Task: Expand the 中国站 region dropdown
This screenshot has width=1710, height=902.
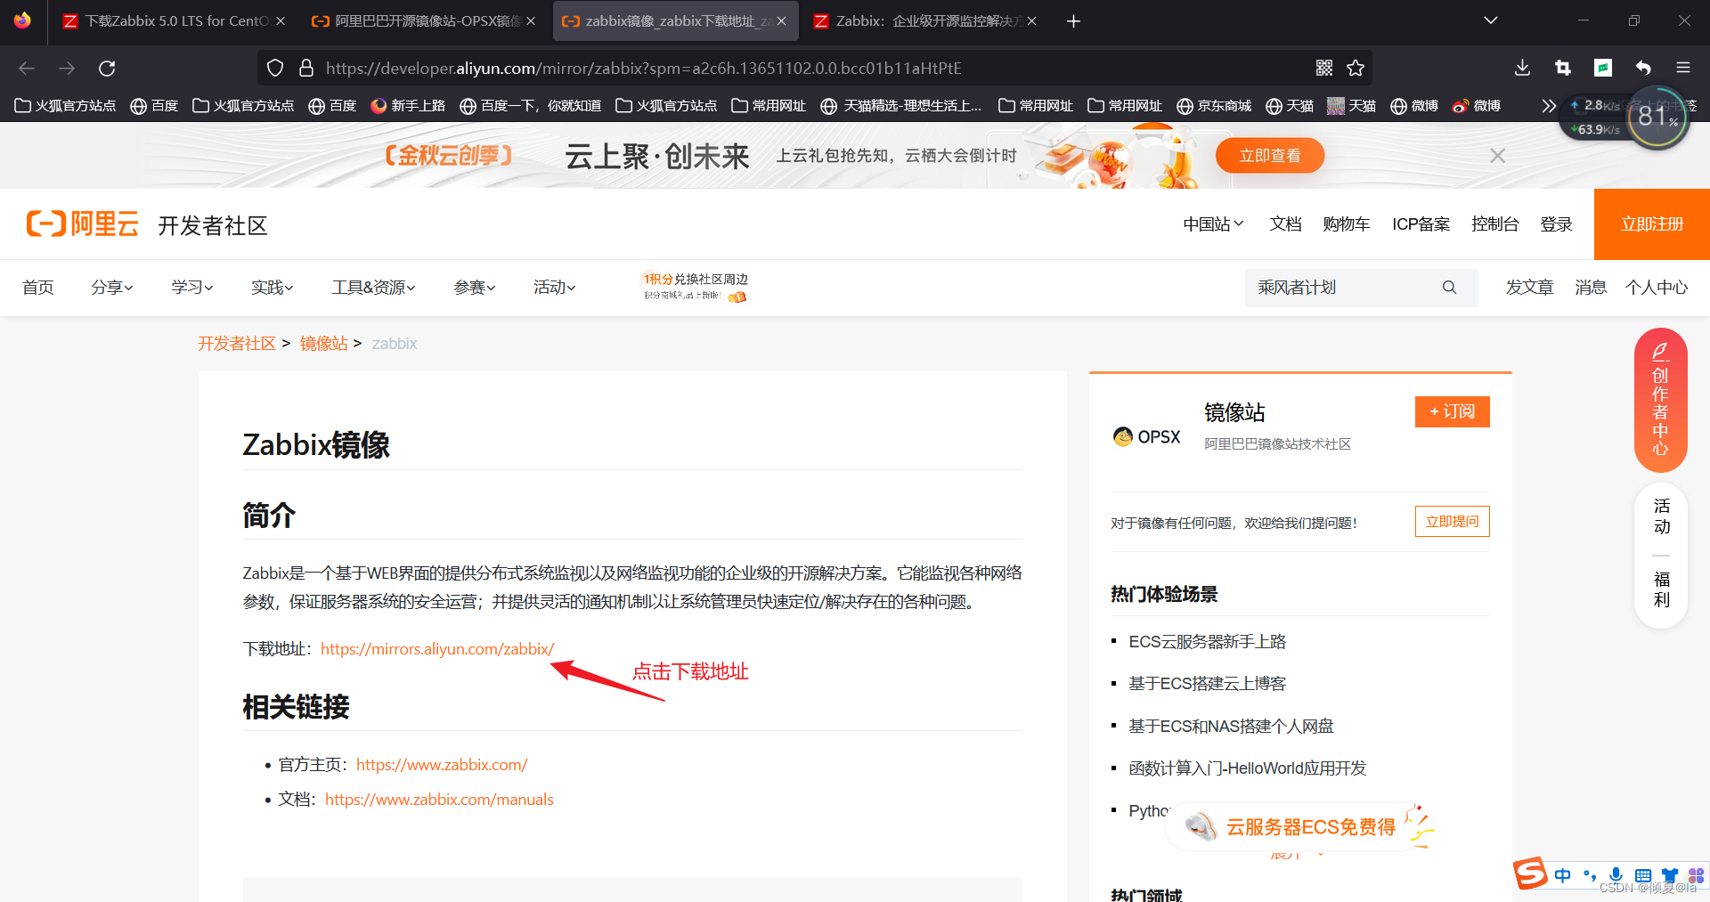Action: coord(1213,224)
